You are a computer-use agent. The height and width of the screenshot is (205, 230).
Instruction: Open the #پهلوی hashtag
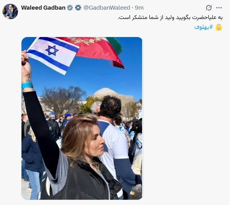[204, 27]
